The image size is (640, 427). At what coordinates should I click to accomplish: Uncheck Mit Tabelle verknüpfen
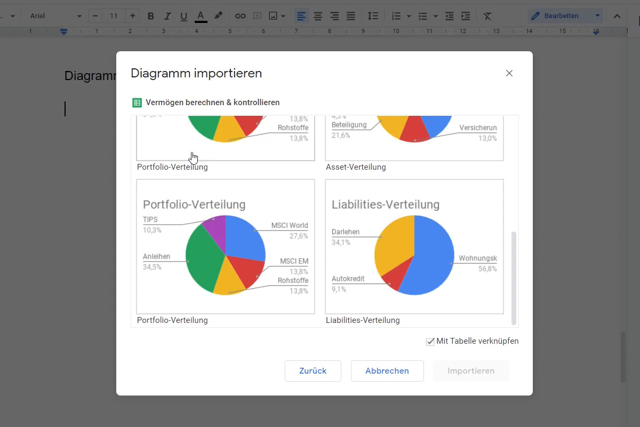click(x=430, y=342)
